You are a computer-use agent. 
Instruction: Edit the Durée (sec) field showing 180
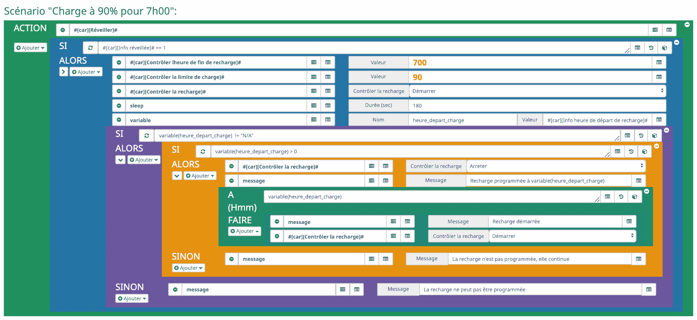pyautogui.click(x=537, y=106)
